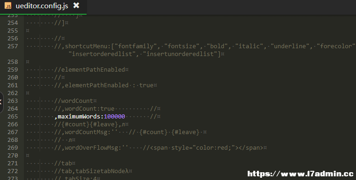
Task: Click the purple 100000 number value
Action: pyautogui.click(x=114, y=116)
